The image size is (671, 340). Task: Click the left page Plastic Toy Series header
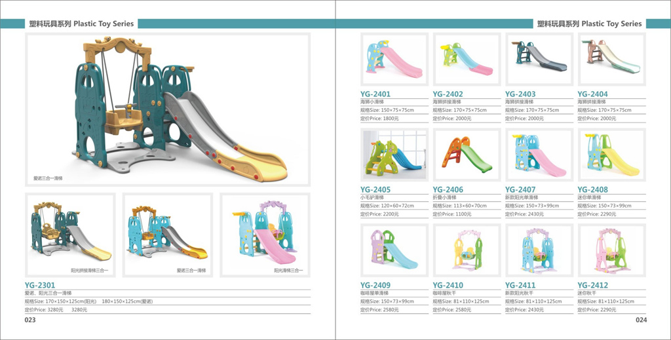tap(81, 24)
